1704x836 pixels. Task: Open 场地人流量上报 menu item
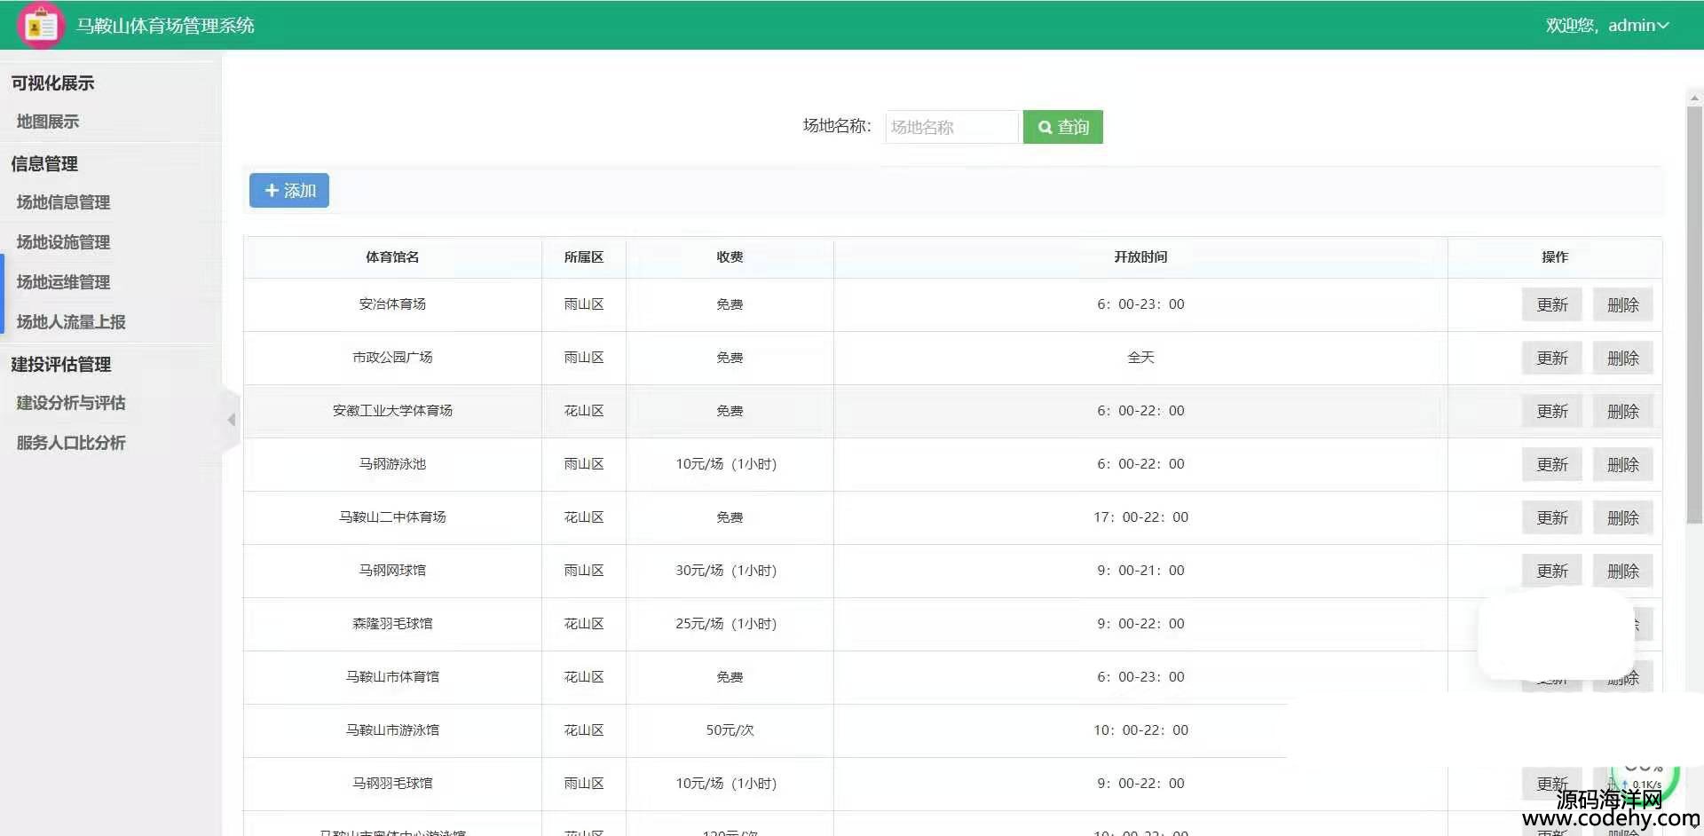(x=71, y=322)
